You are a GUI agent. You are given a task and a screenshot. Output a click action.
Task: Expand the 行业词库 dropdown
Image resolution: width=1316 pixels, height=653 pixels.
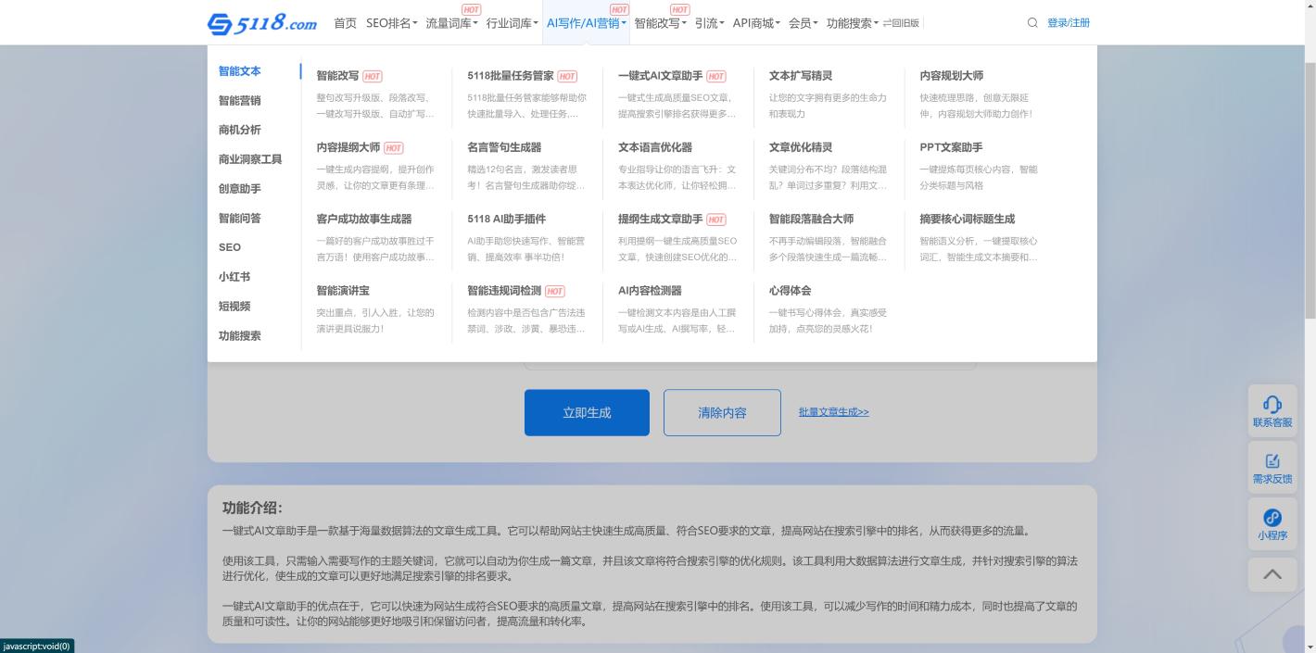pyautogui.click(x=512, y=23)
